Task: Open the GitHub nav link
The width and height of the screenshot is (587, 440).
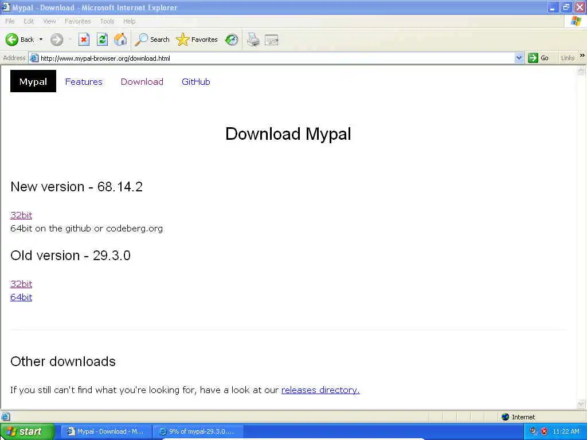Action: coord(196,81)
